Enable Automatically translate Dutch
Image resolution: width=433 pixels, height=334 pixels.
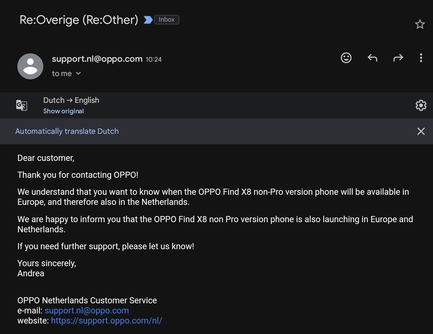click(67, 131)
